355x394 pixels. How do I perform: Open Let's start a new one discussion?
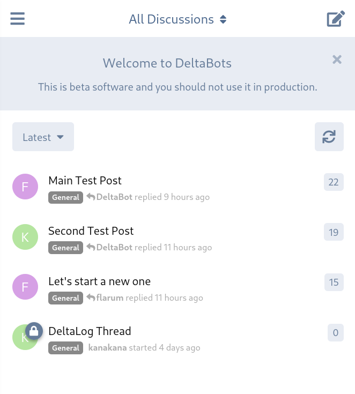click(x=100, y=281)
